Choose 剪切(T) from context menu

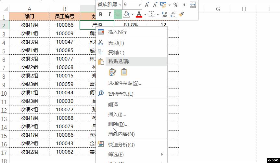(132, 43)
